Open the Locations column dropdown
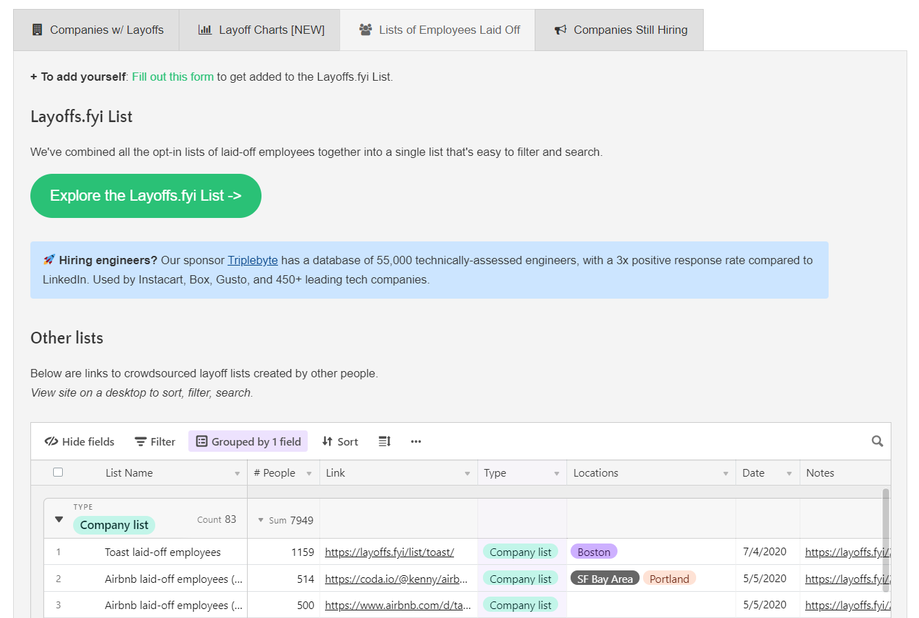Viewport: 919px width, 618px height. click(x=725, y=472)
